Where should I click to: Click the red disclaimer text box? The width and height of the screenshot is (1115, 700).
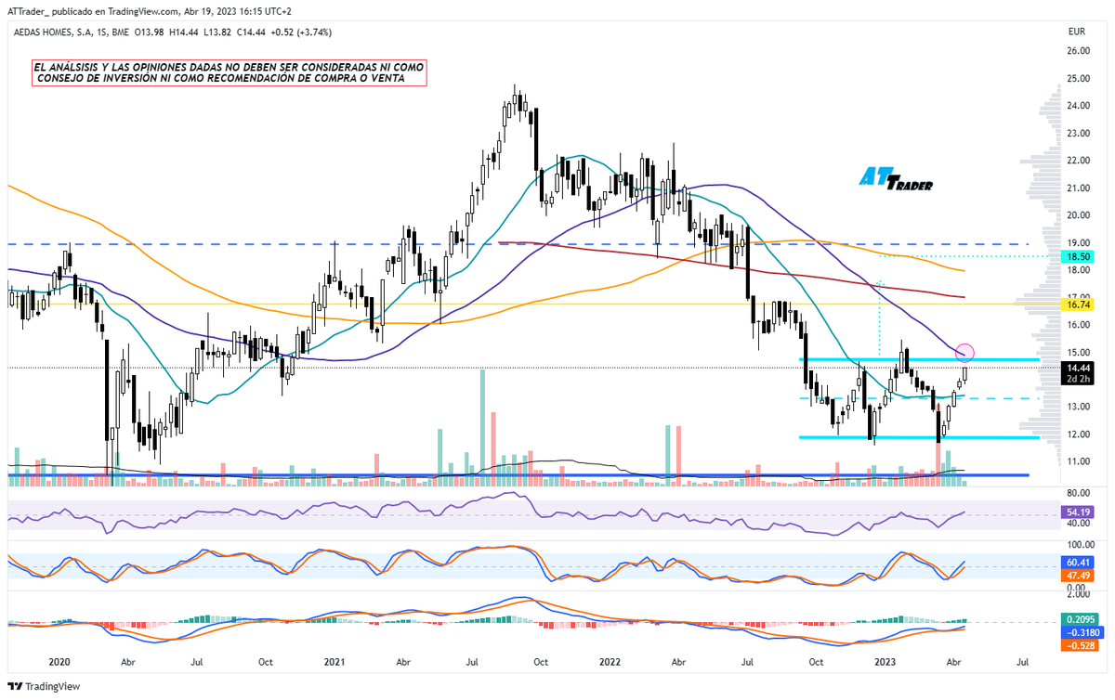(x=229, y=73)
